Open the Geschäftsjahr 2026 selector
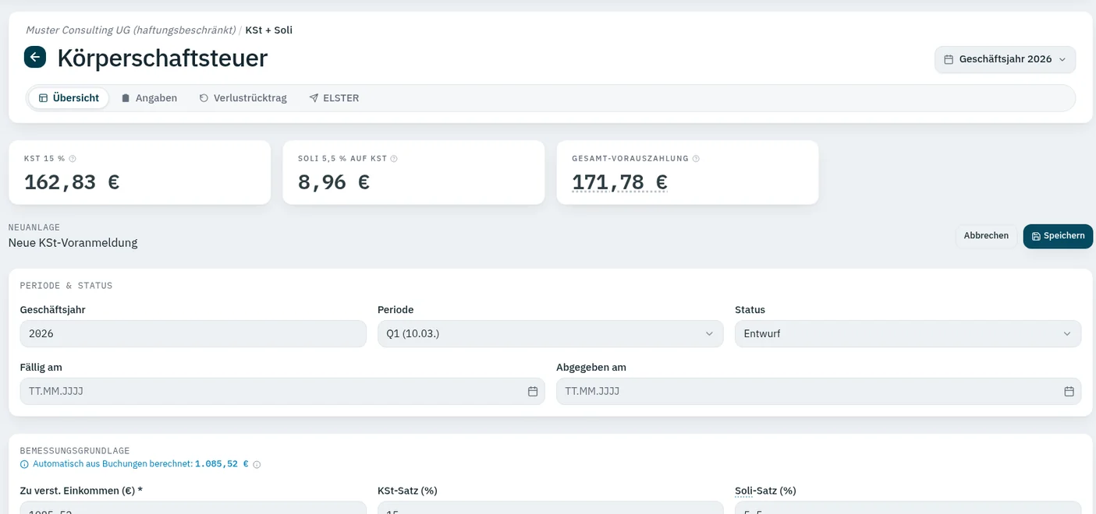 pyautogui.click(x=1005, y=59)
